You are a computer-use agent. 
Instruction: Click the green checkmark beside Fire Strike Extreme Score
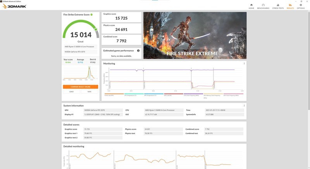coord(91,15)
